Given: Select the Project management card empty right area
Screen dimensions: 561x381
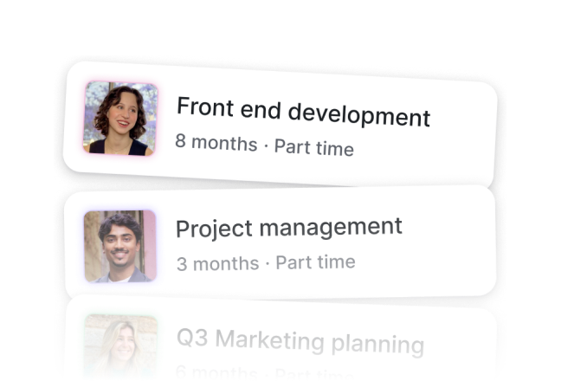Looking at the screenshot, I should (448, 247).
